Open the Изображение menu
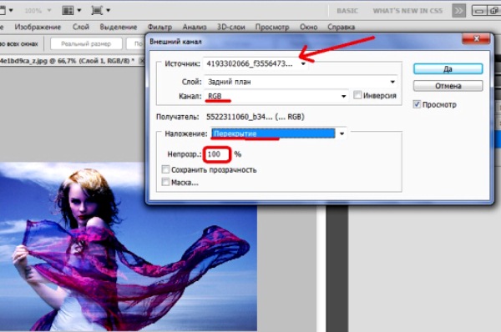501x332 pixels. coord(38,28)
